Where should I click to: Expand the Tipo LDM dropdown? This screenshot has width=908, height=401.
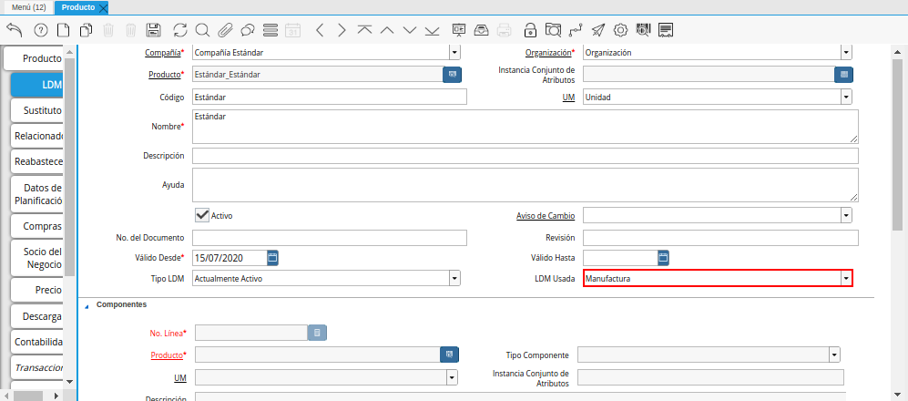(454, 279)
